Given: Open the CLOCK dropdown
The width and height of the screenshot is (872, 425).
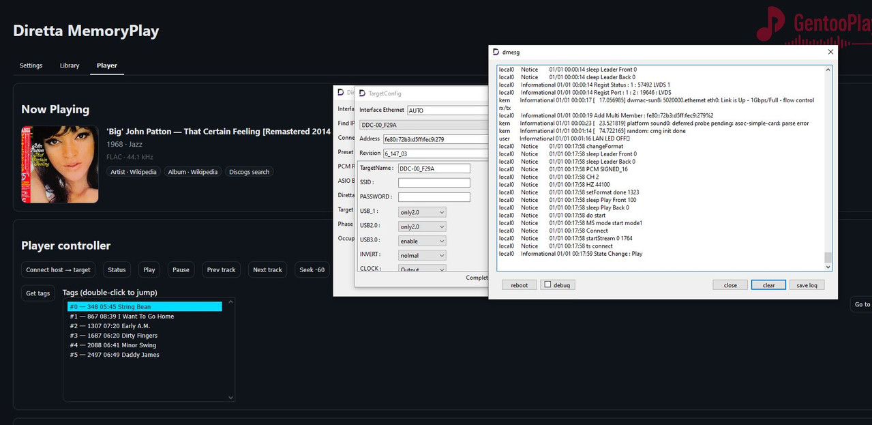Looking at the screenshot, I should 422,269.
